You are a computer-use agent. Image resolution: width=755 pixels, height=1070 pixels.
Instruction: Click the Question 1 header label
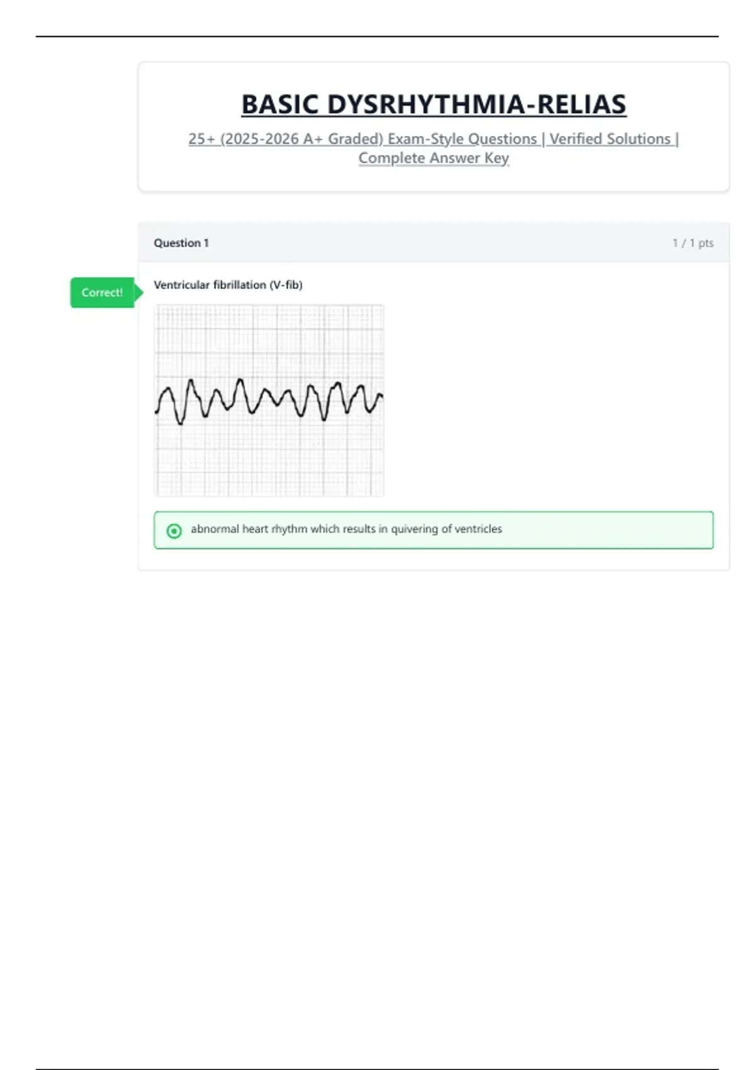[181, 243]
